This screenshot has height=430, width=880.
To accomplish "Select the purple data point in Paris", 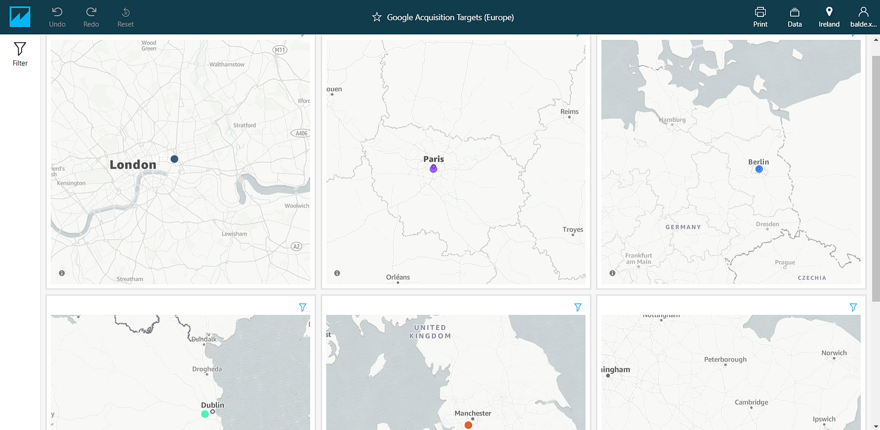I will click(433, 169).
